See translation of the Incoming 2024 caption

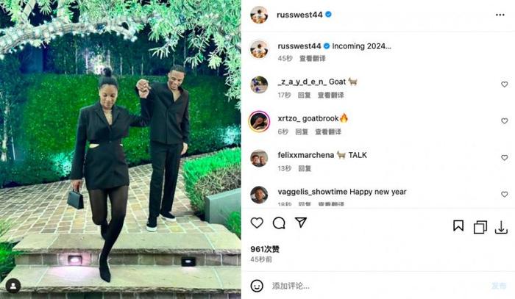[x=313, y=58]
